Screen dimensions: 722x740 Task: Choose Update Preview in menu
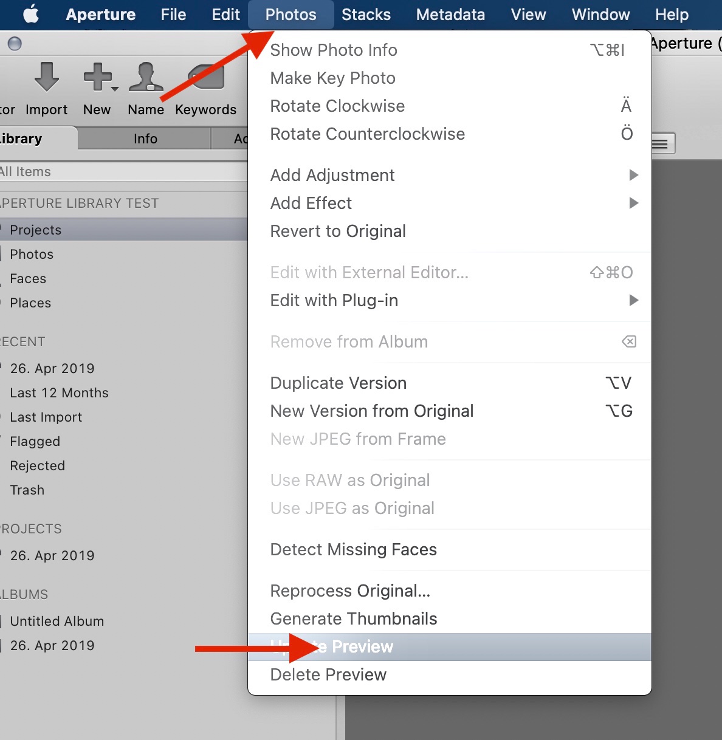coord(450,646)
